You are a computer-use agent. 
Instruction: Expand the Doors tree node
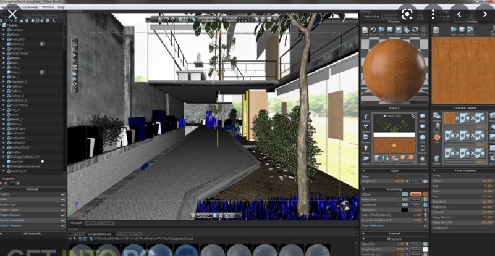[4, 59]
